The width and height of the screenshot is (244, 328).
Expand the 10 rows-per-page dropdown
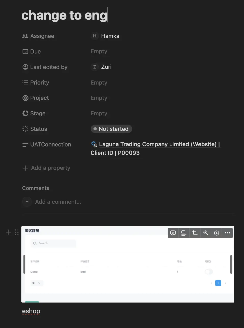37,283
